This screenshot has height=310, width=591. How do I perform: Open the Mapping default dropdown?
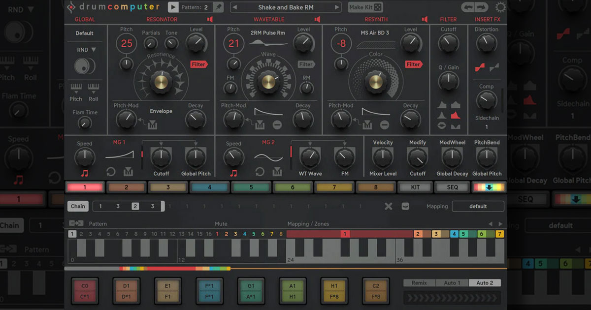478,206
